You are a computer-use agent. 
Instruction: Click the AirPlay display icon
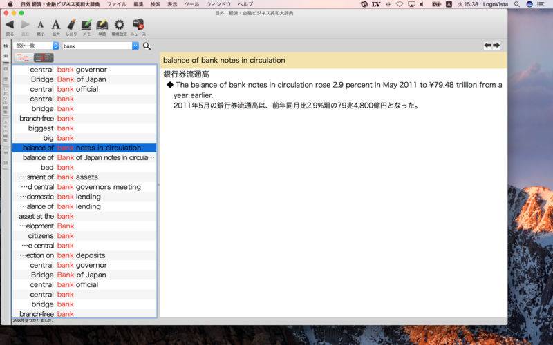click(411, 4)
